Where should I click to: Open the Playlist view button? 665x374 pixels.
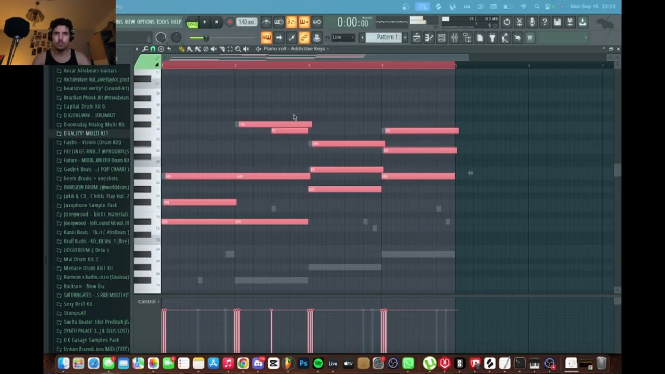pos(417,37)
